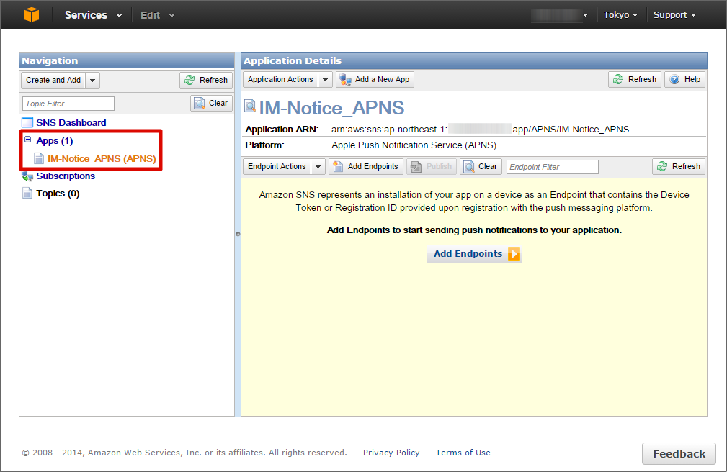Image resolution: width=727 pixels, height=472 pixels.
Task: Clear the endpoint filter
Action: [481, 167]
